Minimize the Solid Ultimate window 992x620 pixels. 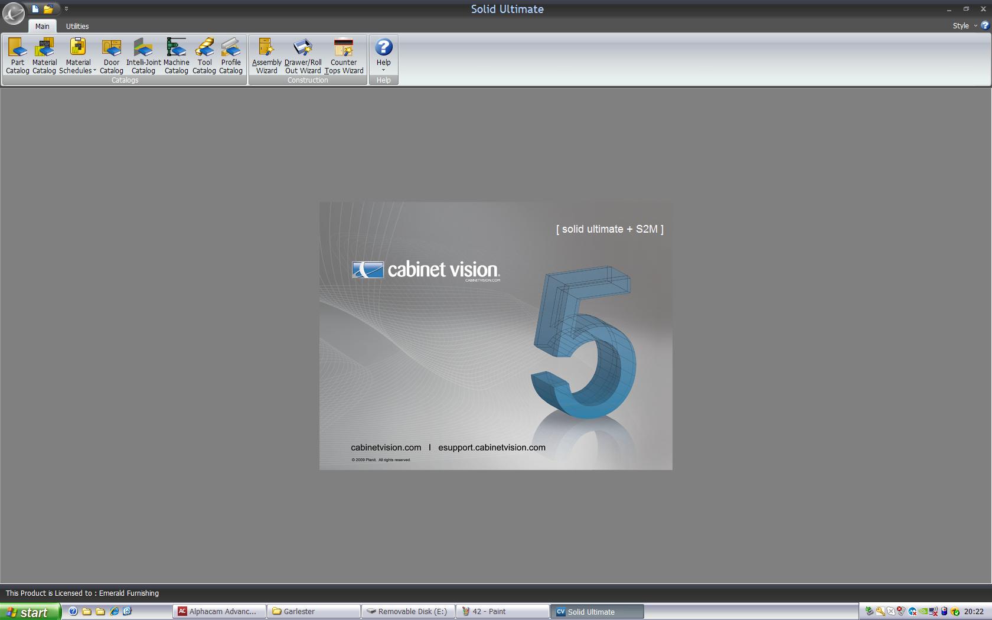click(x=949, y=9)
